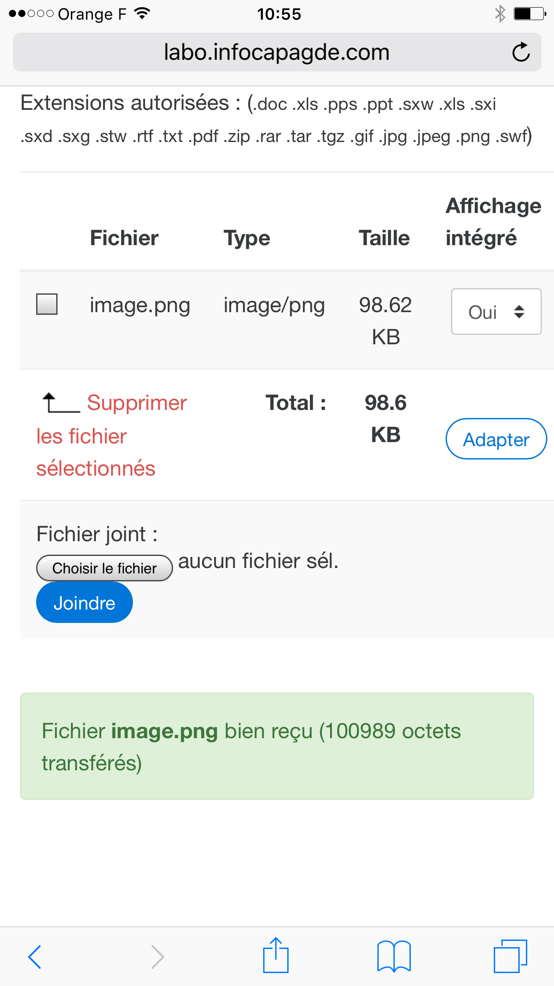Tap the green image.png bien reçu message
Image resolution: width=554 pixels, height=986 pixels.
click(x=277, y=746)
